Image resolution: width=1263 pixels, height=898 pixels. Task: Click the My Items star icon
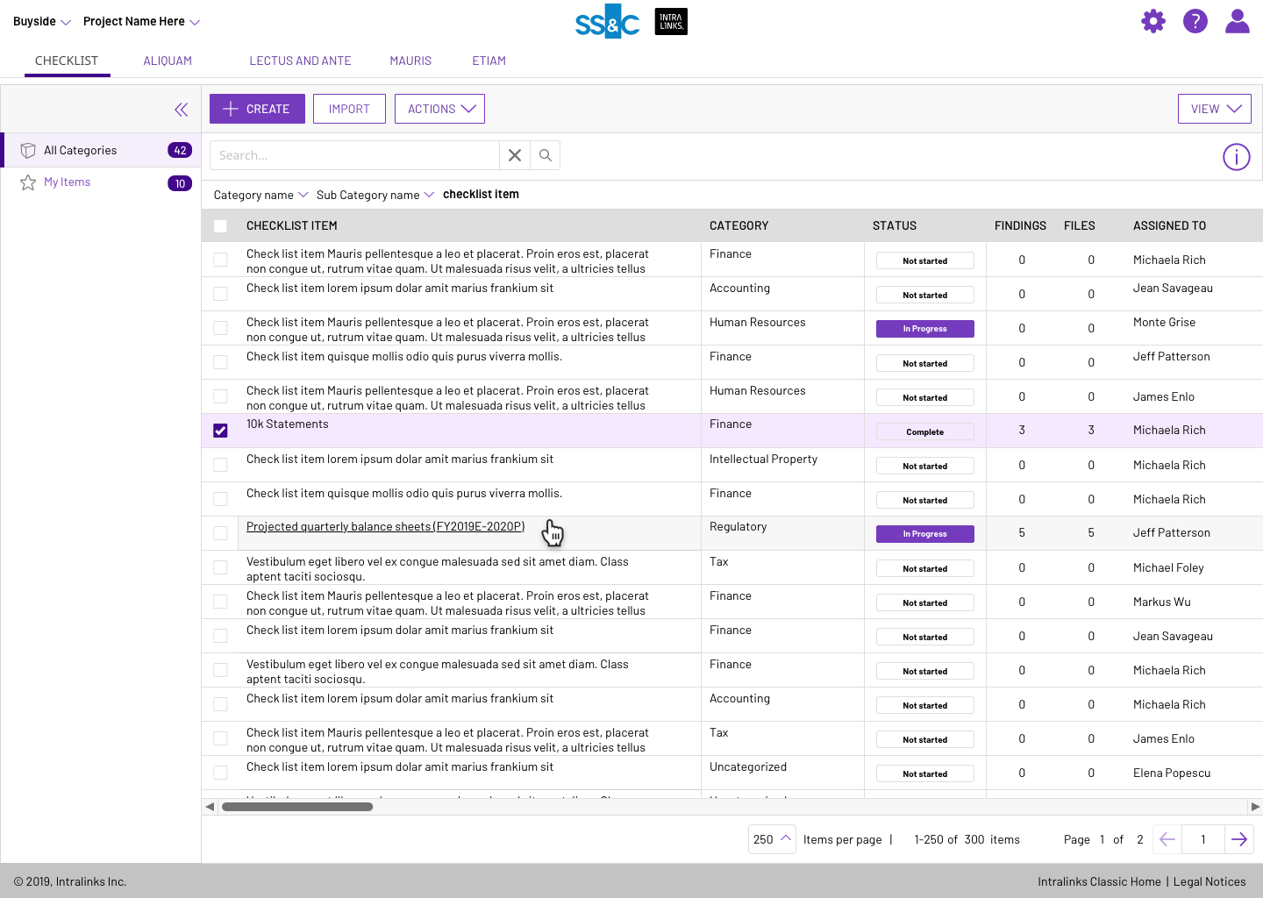[28, 182]
